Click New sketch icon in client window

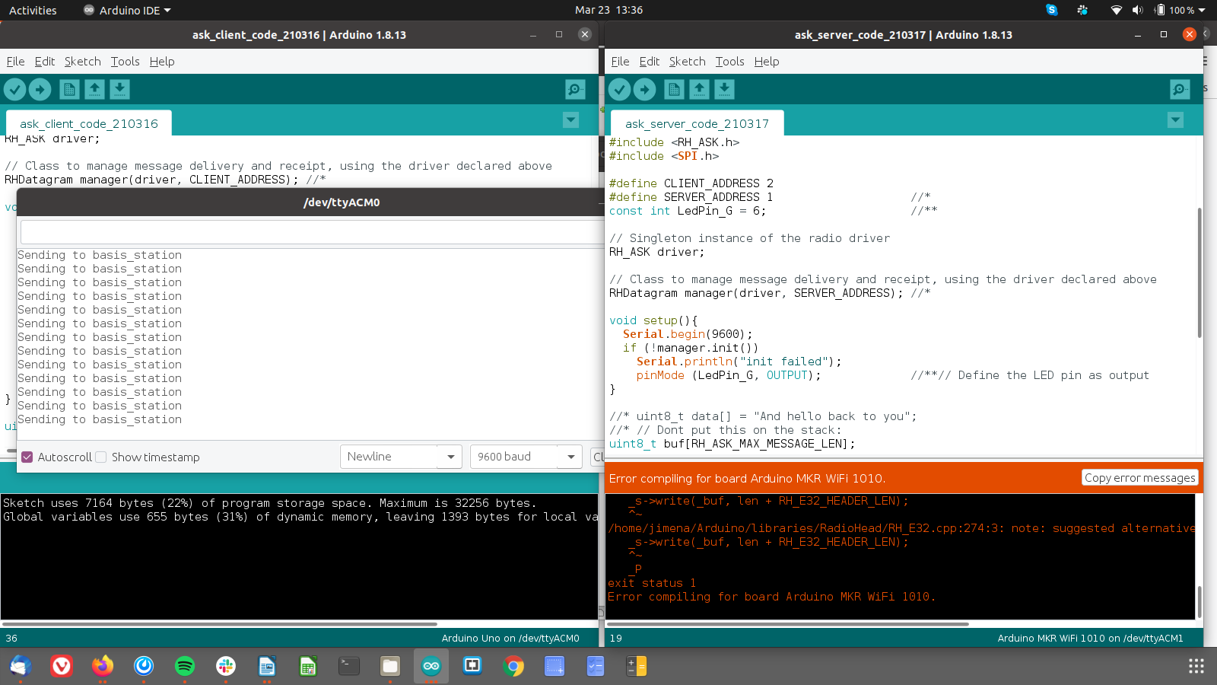click(69, 90)
